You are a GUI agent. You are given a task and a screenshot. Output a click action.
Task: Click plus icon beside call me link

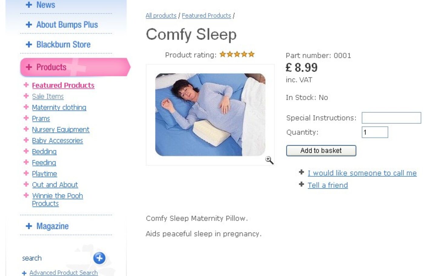point(301,172)
